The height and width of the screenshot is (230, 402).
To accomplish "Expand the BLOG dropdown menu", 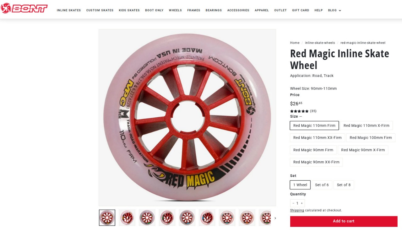I will (334, 10).
